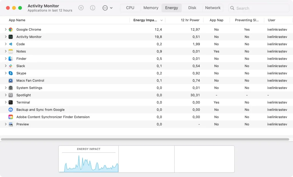Expand the Terminal row
This screenshot has width=293, height=177.
pyautogui.click(x=6, y=102)
